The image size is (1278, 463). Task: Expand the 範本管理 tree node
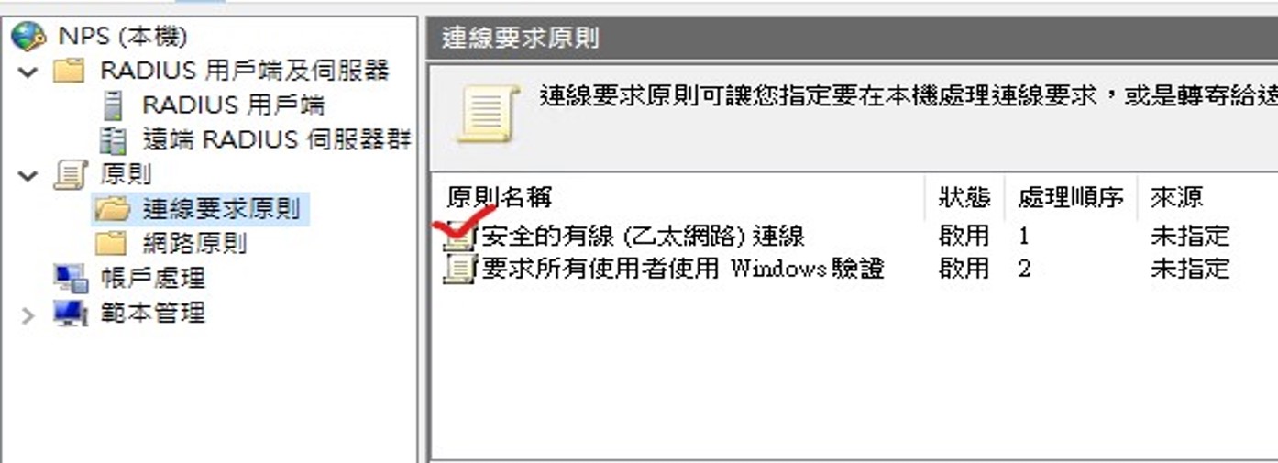click(28, 315)
